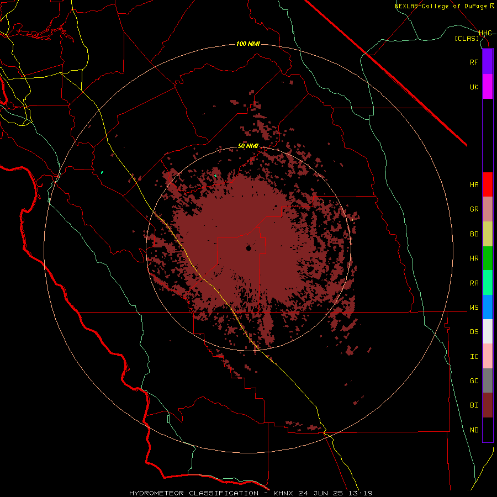Click the DS legend label

tap(474, 332)
